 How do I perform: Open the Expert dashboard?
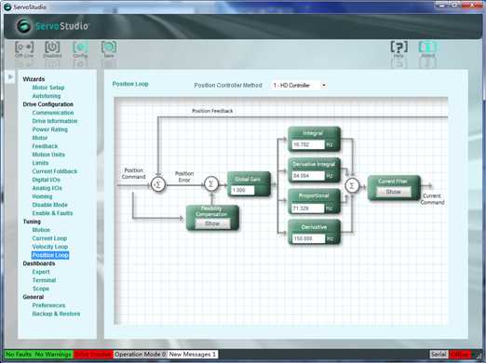[x=41, y=272]
